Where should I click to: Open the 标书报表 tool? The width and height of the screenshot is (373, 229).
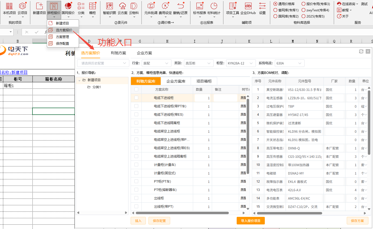tap(200, 9)
